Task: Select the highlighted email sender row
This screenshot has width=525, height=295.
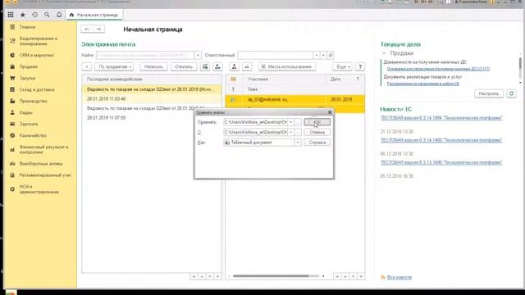Action: pyautogui.click(x=295, y=100)
